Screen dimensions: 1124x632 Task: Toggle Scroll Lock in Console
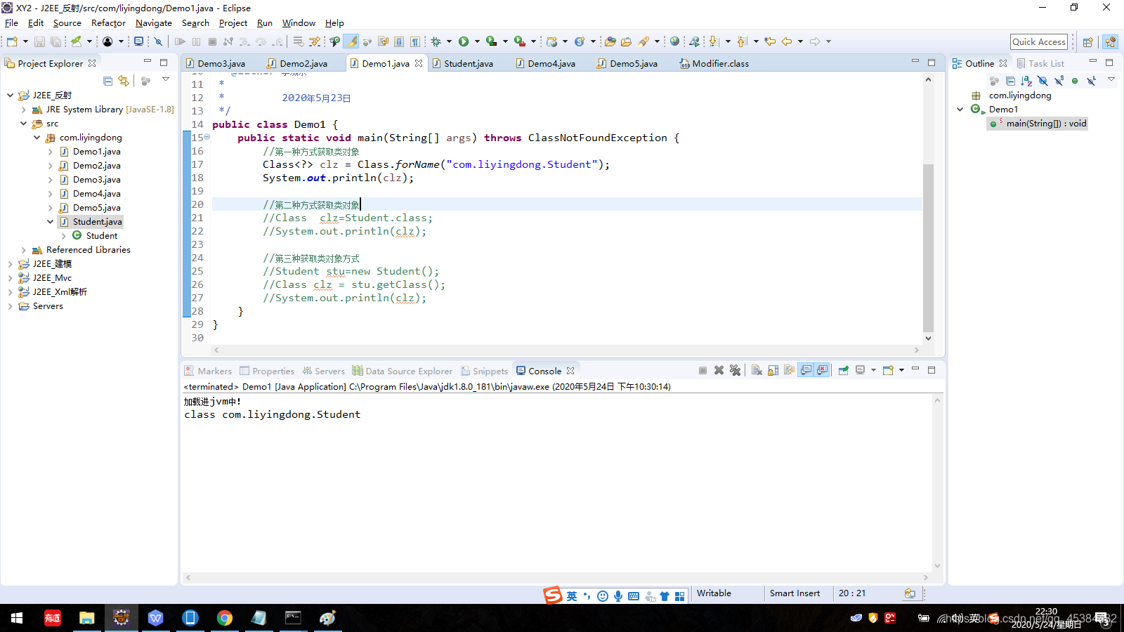[773, 370]
